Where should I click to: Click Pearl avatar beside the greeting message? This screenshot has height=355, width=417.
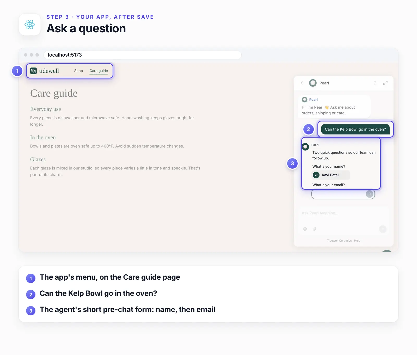(304, 100)
